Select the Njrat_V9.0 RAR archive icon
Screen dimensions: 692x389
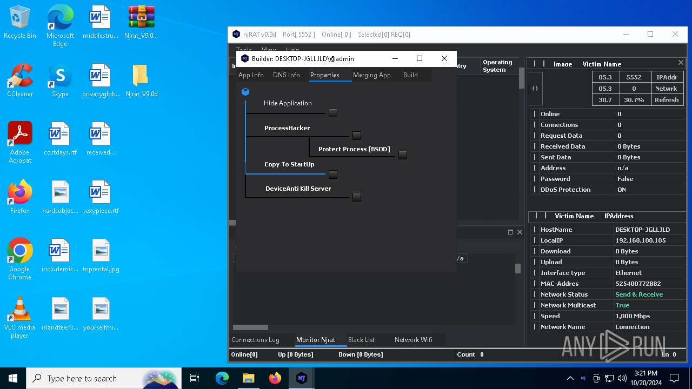pos(142,23)
